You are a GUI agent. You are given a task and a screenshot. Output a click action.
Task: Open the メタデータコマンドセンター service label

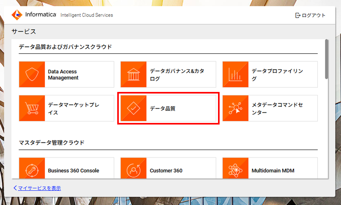pos(277,108)
